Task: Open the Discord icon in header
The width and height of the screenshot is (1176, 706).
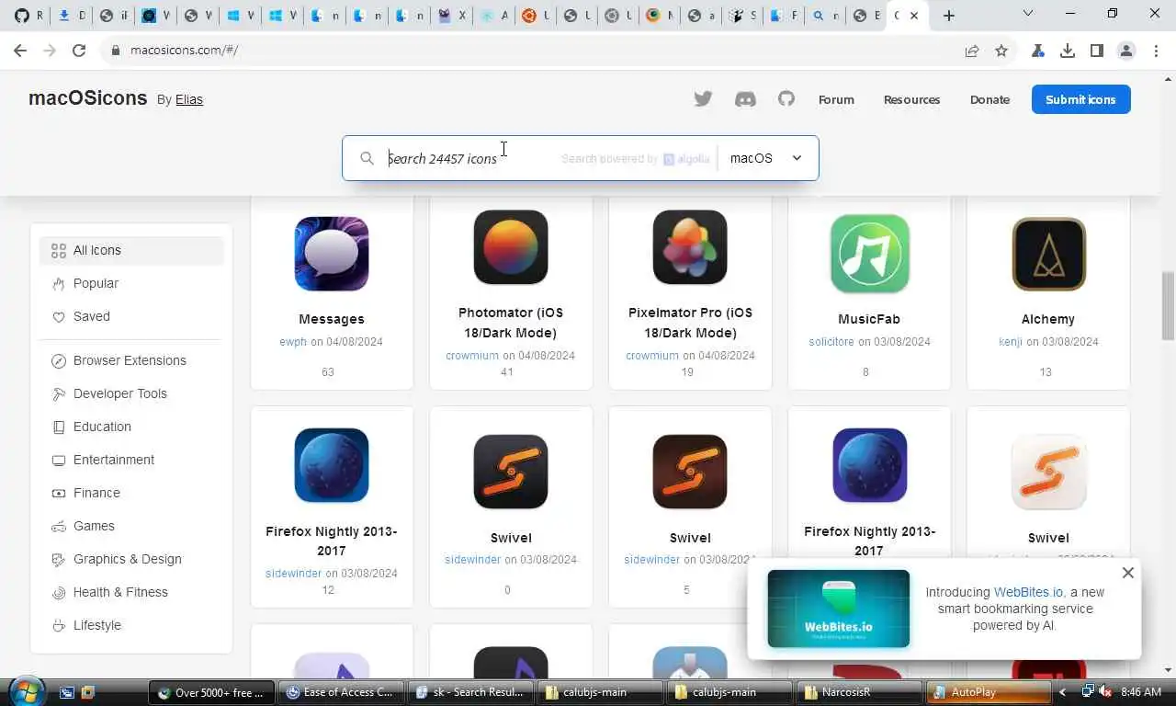Action: (745, 99)
